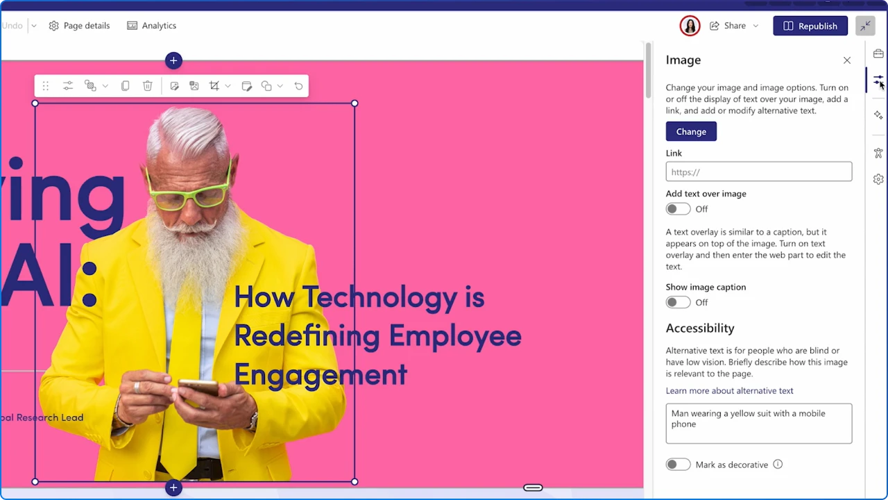Open the toolbox panel in the right sidebar

pos(878,53)
